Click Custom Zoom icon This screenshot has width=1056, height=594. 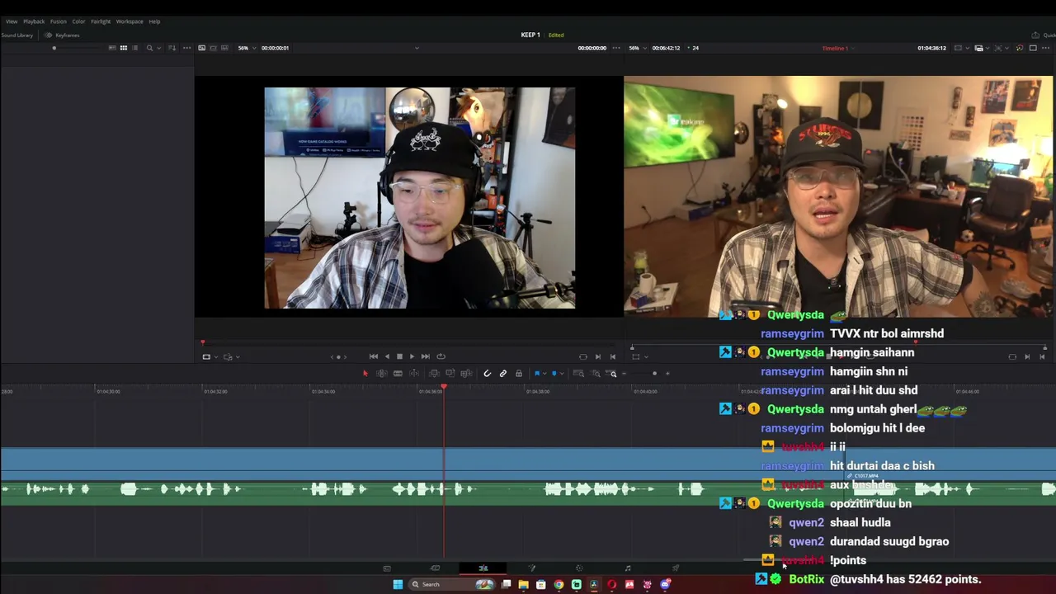coord(612,374)
